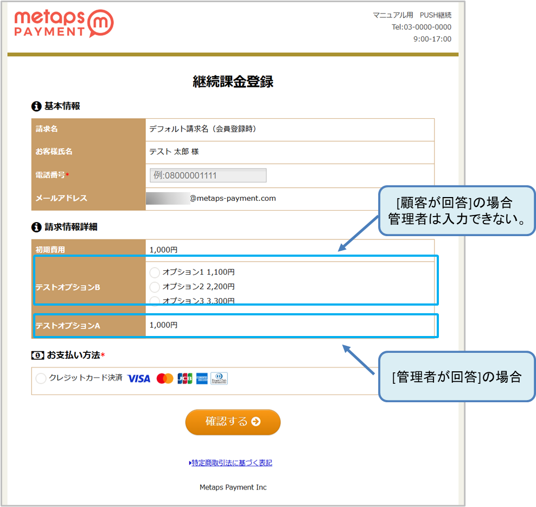This screenshot has height=507, width=536.
Task: Click the Metaps Payment logo
Action: (63, 24)
